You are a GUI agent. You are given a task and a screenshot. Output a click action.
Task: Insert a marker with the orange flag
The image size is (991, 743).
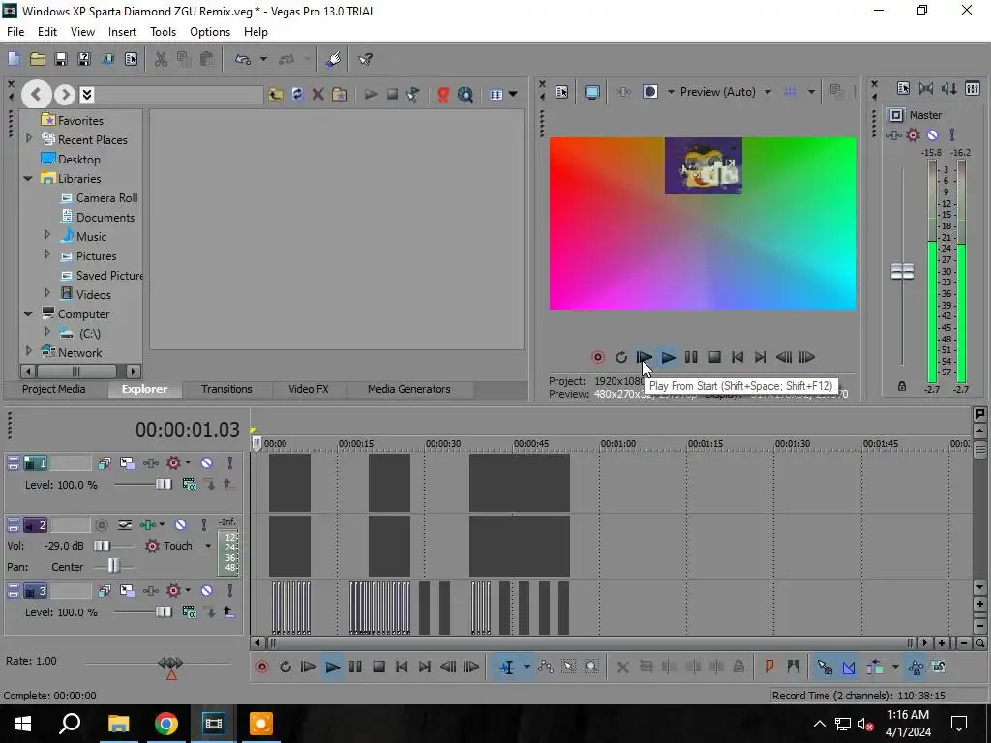click(x=769, y=667)
